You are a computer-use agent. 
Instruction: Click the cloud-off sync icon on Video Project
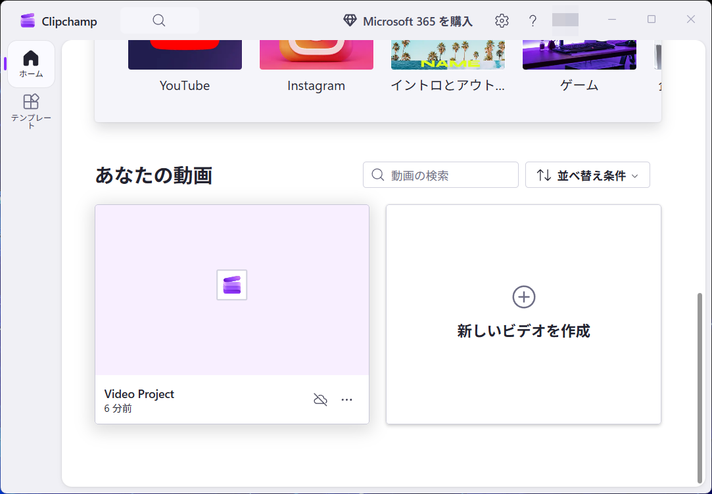321,399
